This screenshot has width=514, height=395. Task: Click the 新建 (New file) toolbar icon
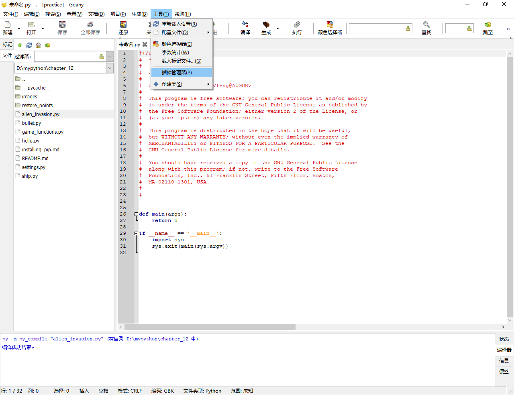8,25
